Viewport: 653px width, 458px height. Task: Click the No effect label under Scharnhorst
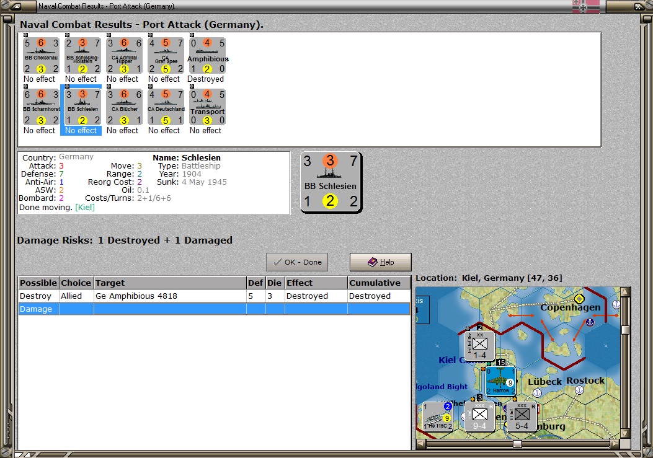pyautogui.click(x=39, y=130)
